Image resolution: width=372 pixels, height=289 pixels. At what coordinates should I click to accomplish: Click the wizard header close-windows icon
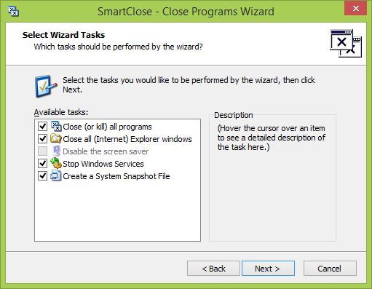pos(346,43)
